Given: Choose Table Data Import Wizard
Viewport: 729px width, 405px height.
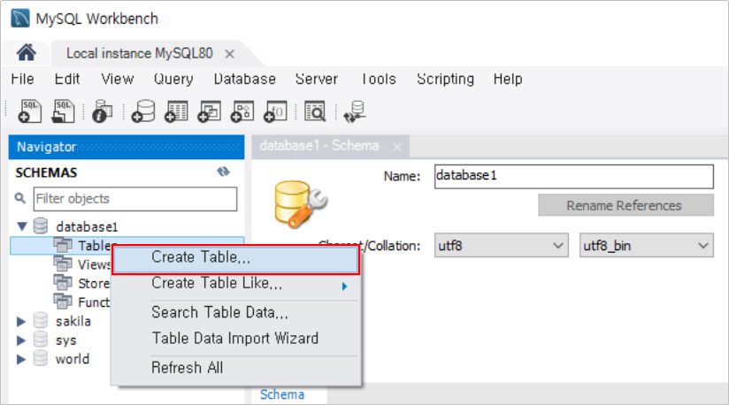Looking at the screenshot, I should [235, 338].
